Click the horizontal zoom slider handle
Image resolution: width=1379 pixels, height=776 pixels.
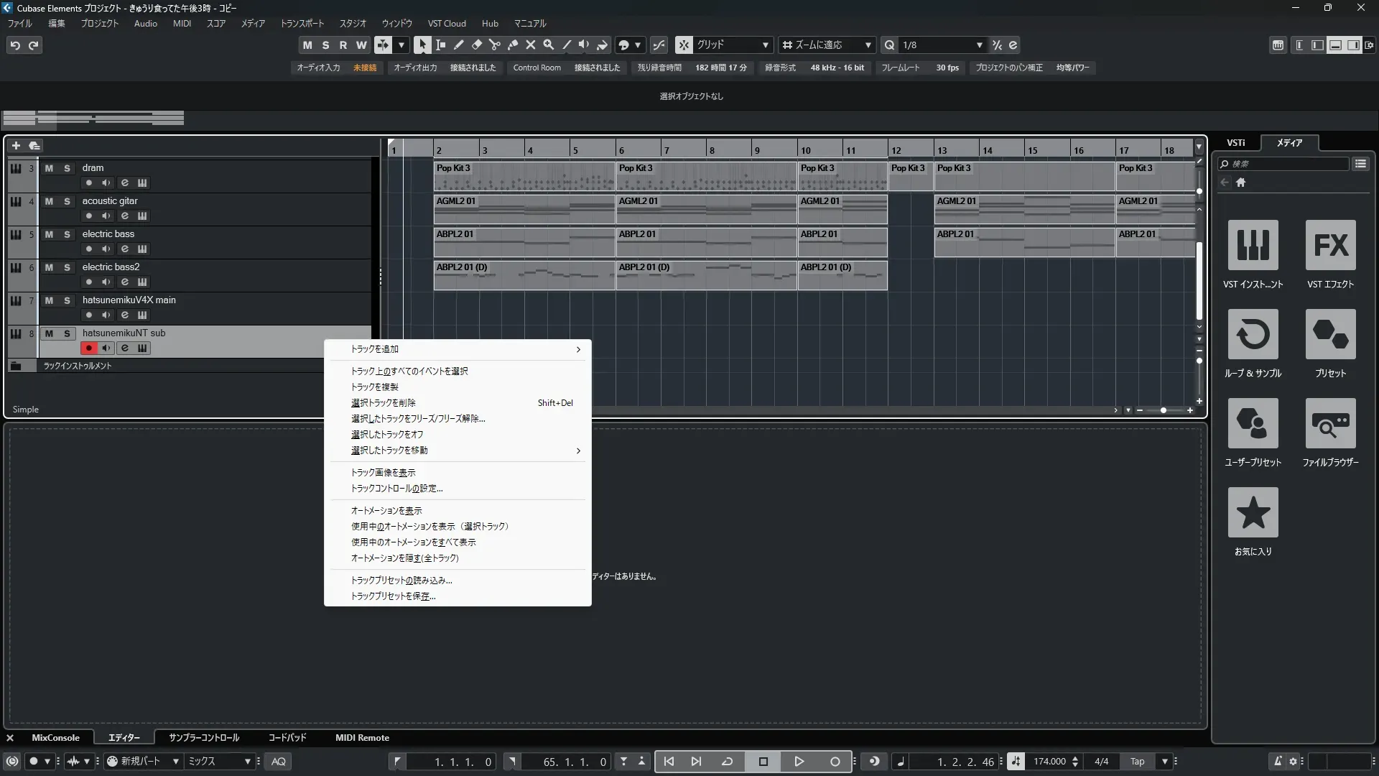(x=1163, y=410)
